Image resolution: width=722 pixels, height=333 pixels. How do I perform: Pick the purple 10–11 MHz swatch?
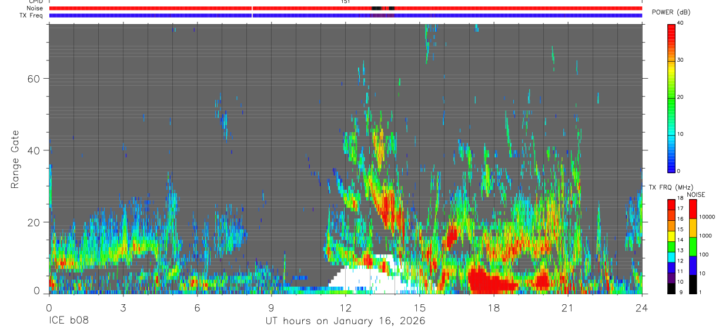671,278
